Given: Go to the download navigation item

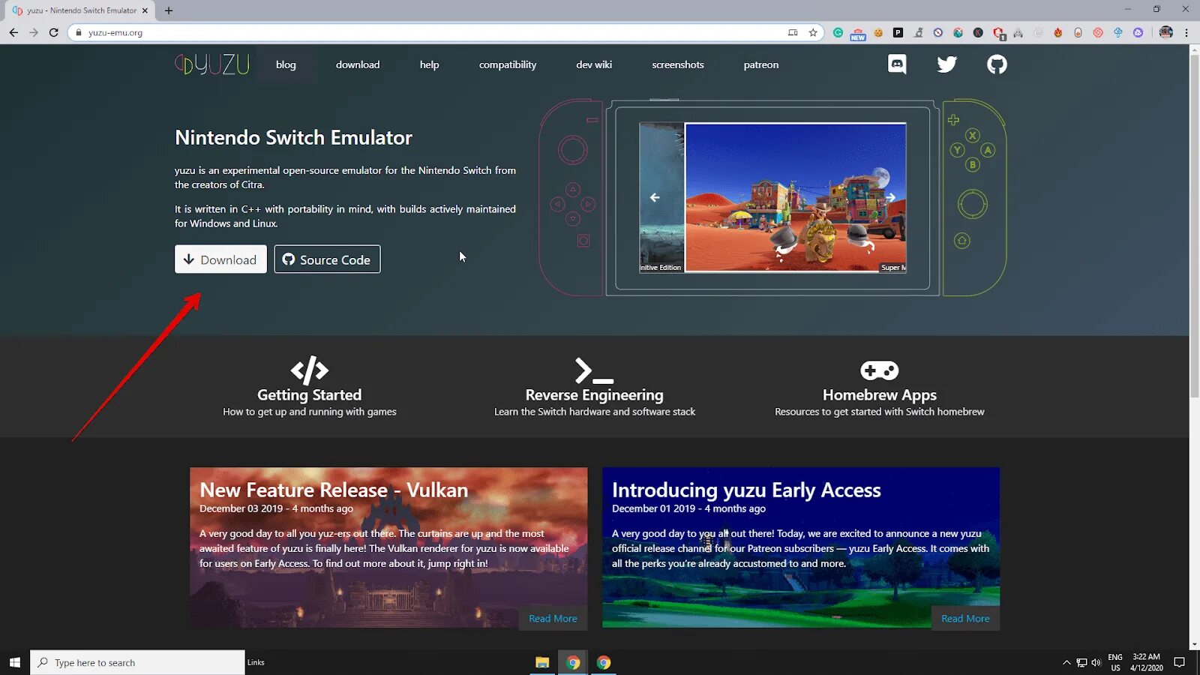Looking at the screenshot, I should point(358,64).
